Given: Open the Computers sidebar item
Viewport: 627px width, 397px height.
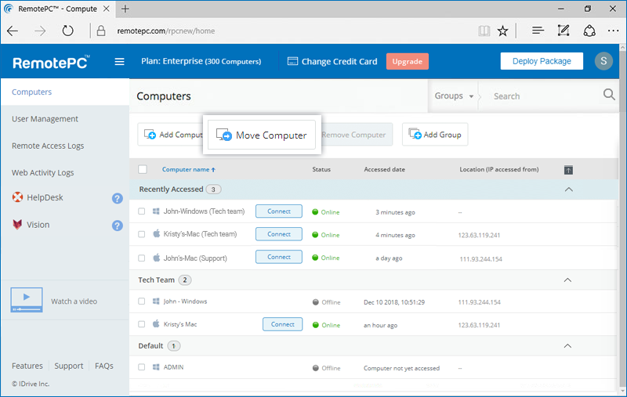Looking at the screenshot, I should pyautogui.click(x=65, y=92).
